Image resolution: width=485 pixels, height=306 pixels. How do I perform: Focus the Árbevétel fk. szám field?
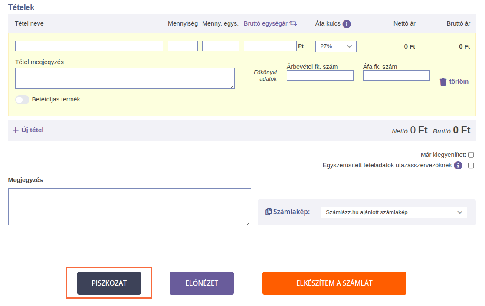point(320,75)
